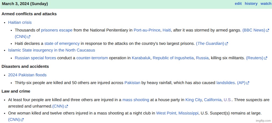
Task: Open the Haitian crisis article
Action: [20, 22]
